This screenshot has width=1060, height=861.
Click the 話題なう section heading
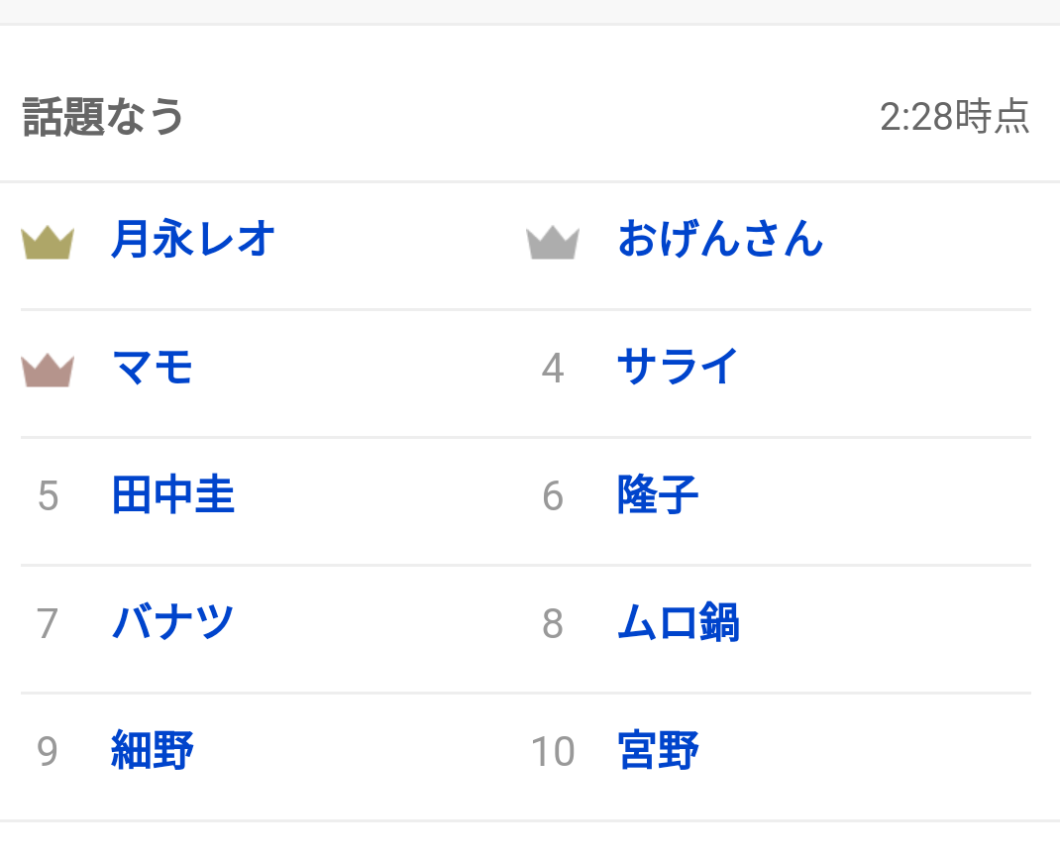[x=103, y=117]
